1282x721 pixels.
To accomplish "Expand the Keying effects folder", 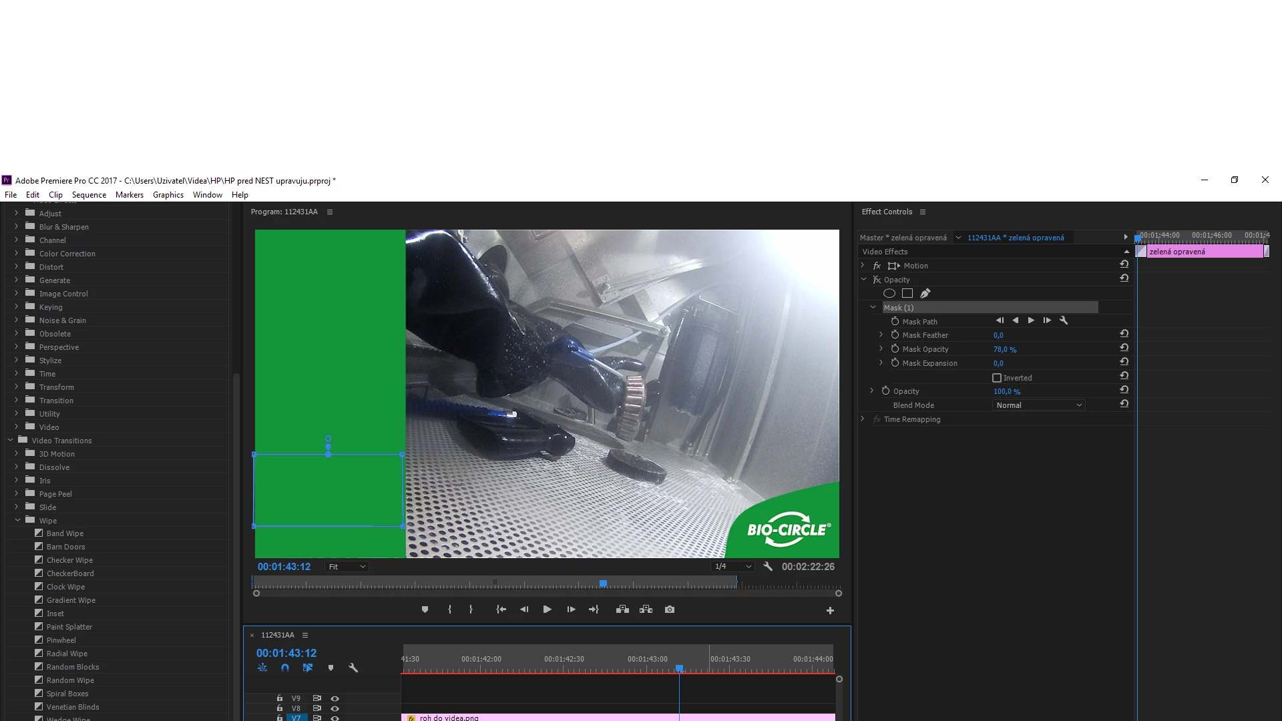I will point(16,306).
